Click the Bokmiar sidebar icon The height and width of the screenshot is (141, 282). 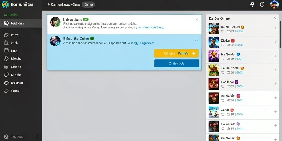(6, 83)
